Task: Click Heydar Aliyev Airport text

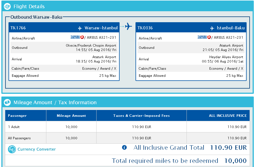Action: 226,57
